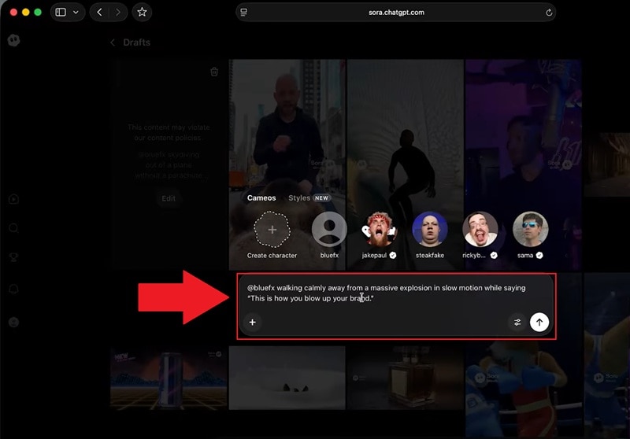630x439 pixels.
Task: Toggle the Safari sidebar button
Action: 61,12
